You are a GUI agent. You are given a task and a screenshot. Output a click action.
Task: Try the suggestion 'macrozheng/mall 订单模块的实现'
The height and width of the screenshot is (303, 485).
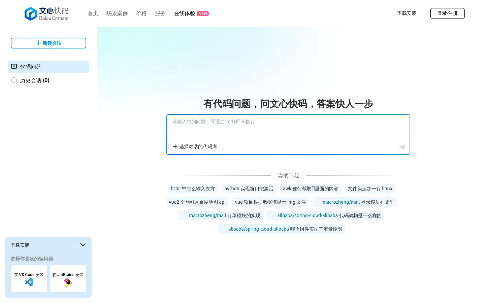(x=221, y=215)
